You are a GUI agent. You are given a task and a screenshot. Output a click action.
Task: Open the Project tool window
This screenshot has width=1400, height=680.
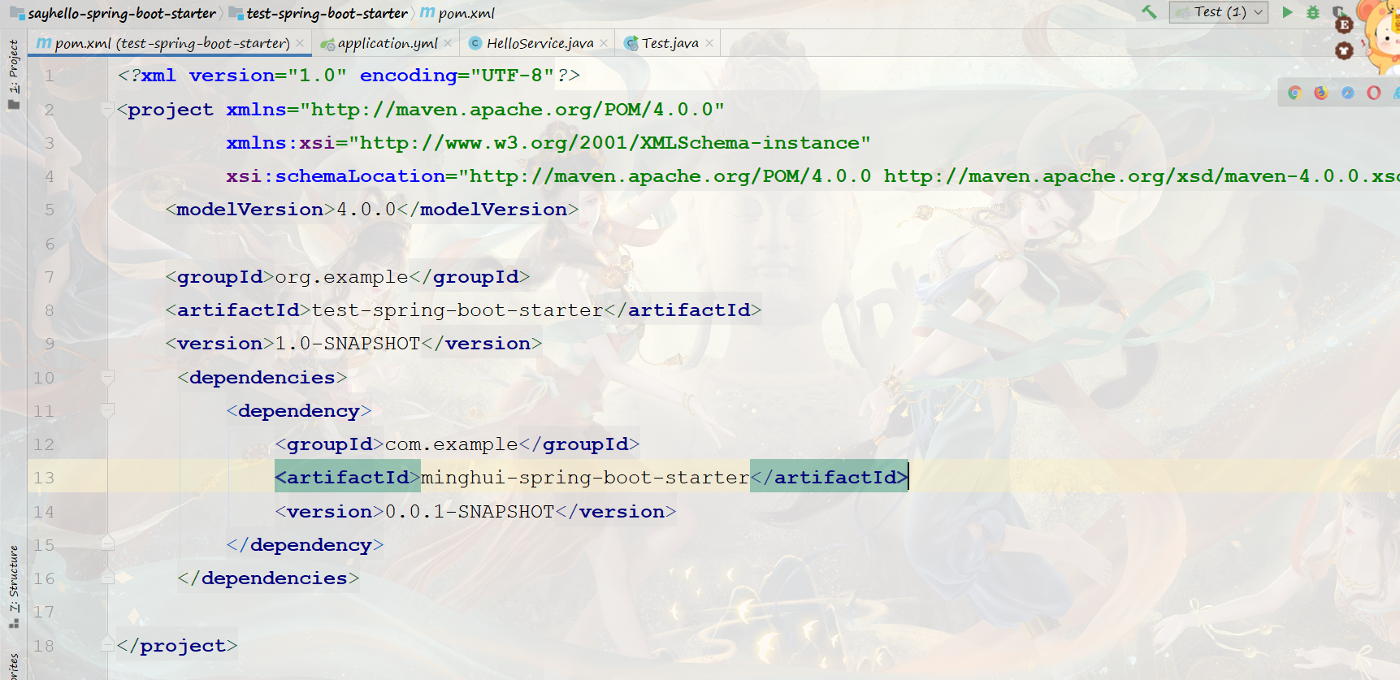point(13,73)
